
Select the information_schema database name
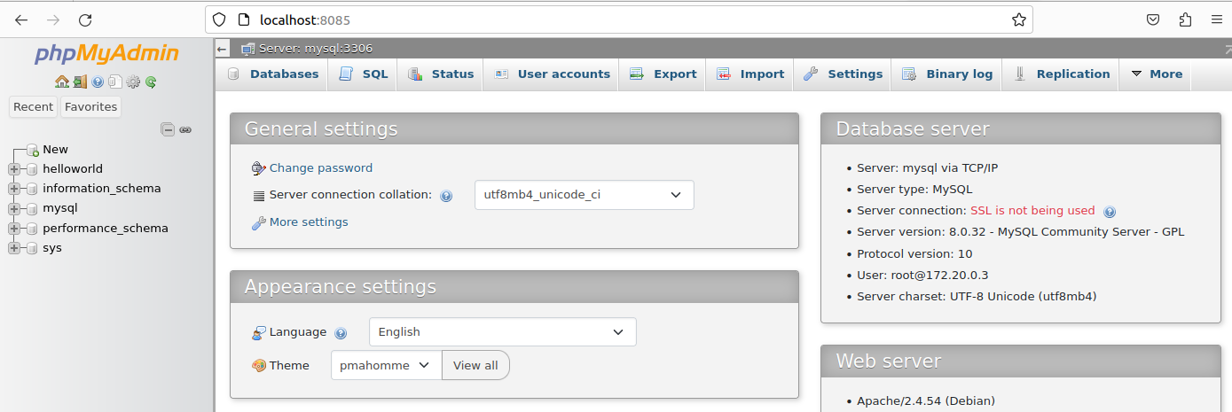click(102, 189)
